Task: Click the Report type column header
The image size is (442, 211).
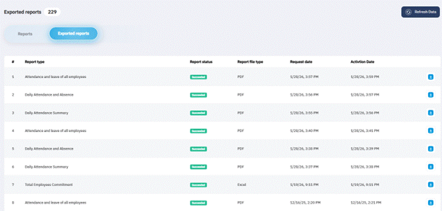Action: (35, 62)
